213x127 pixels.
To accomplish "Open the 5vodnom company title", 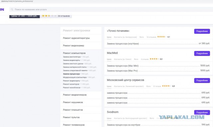I will coord(112,112).
